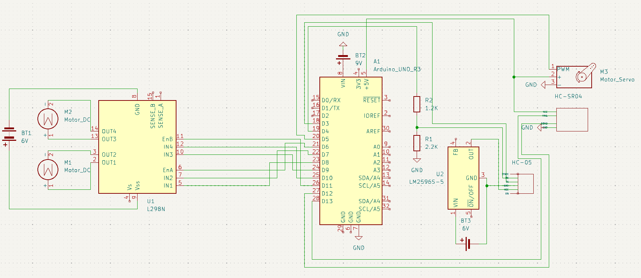
Task: Click the D0/RX pin on the Arduino
Action: pos(331,100)
